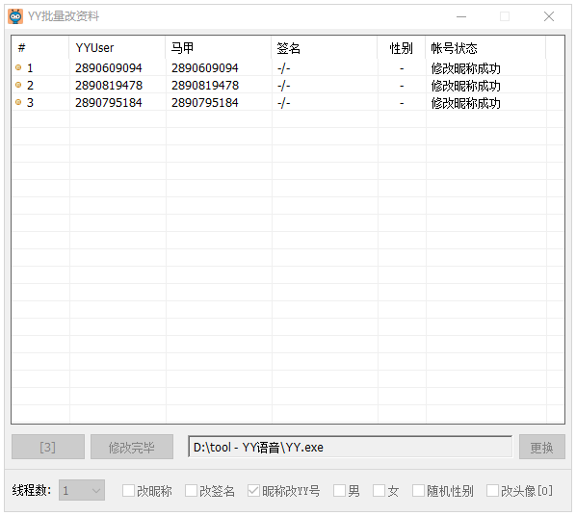The width and height of the screenshot is (576, 516).
Task: Toggle the 改昵称 checkbox
Action: [128, 491]
